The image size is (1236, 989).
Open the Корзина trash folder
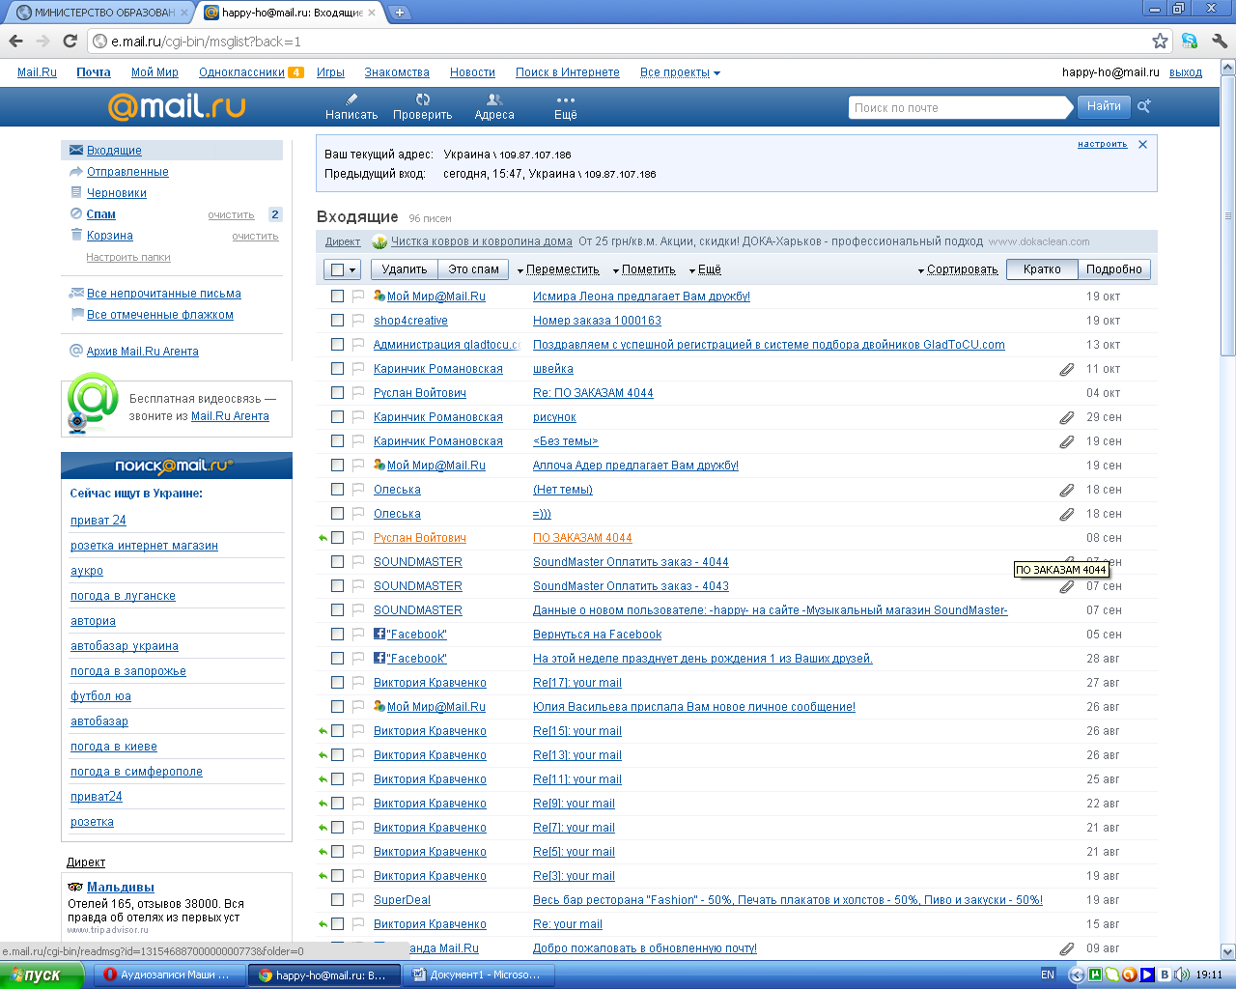(x=110, y=236)
